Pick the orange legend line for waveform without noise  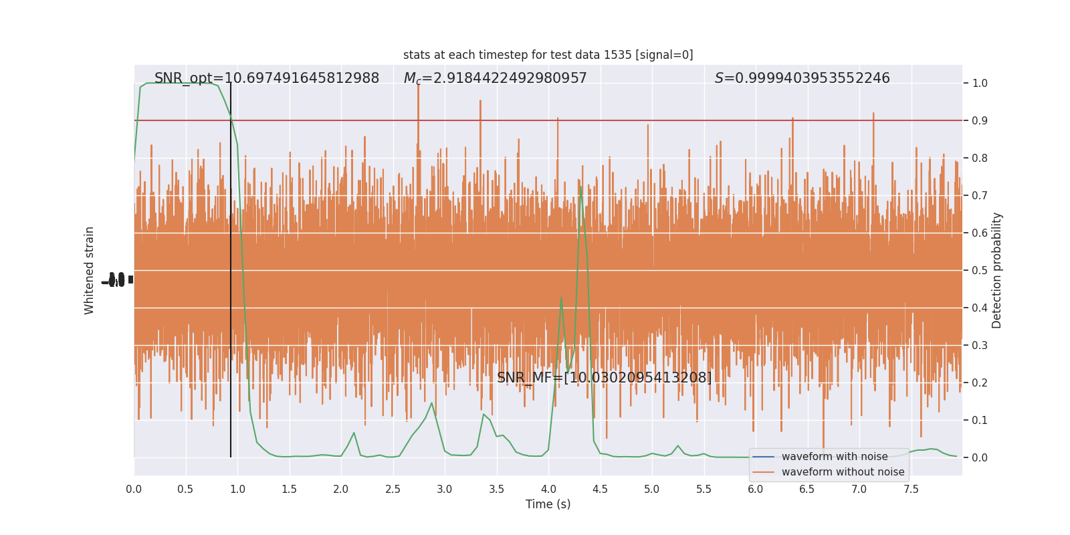click(763, 472)
